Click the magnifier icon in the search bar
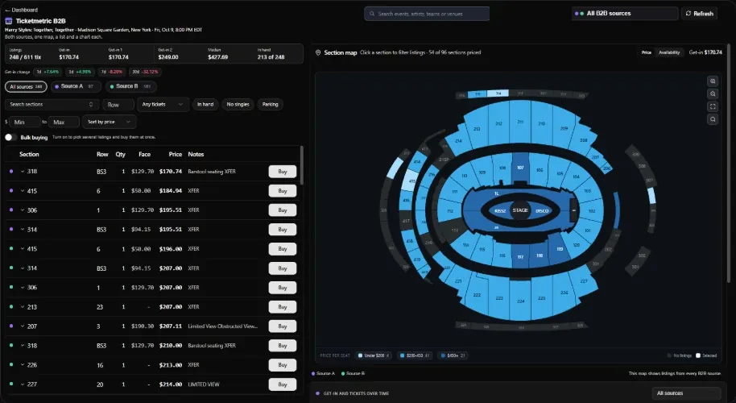This screenshot has width=736, height=403. [x=372, y=14]
